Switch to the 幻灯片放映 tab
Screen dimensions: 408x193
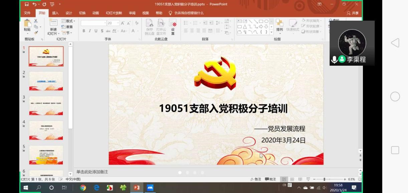click(x=114, y=13)
